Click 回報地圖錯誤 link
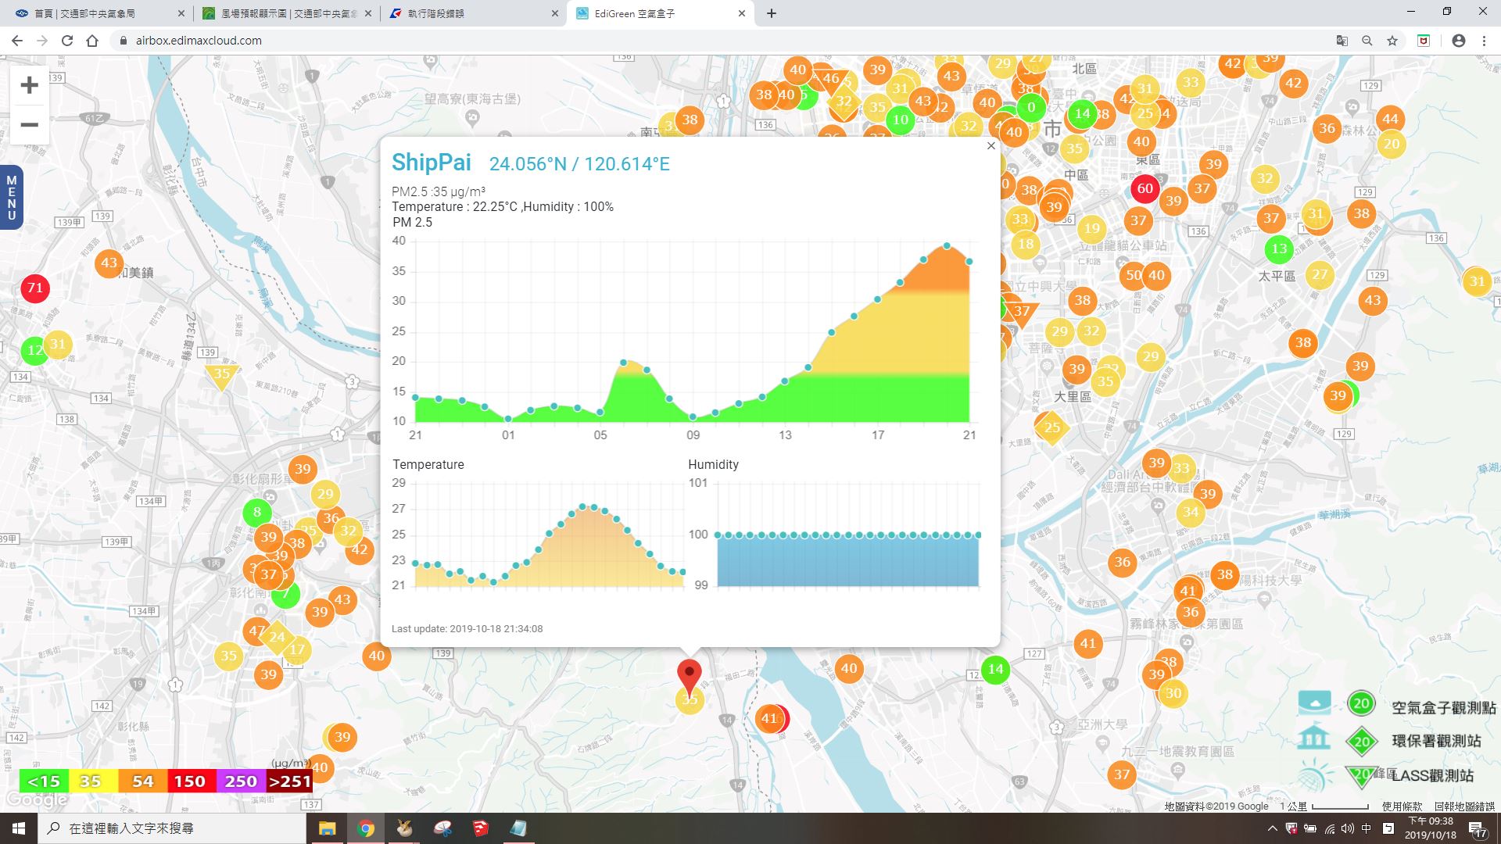Screen dimensions: 1501x844 coord(1463,806)
